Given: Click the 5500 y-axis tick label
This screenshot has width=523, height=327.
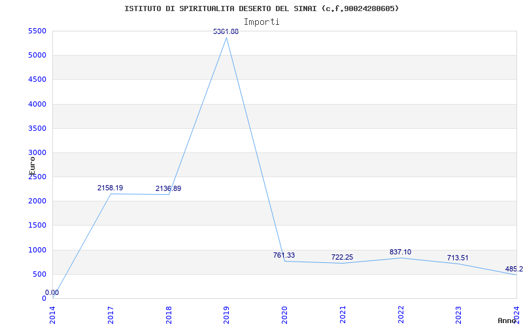Looking at the screenshot, I should tap(37, 31).
